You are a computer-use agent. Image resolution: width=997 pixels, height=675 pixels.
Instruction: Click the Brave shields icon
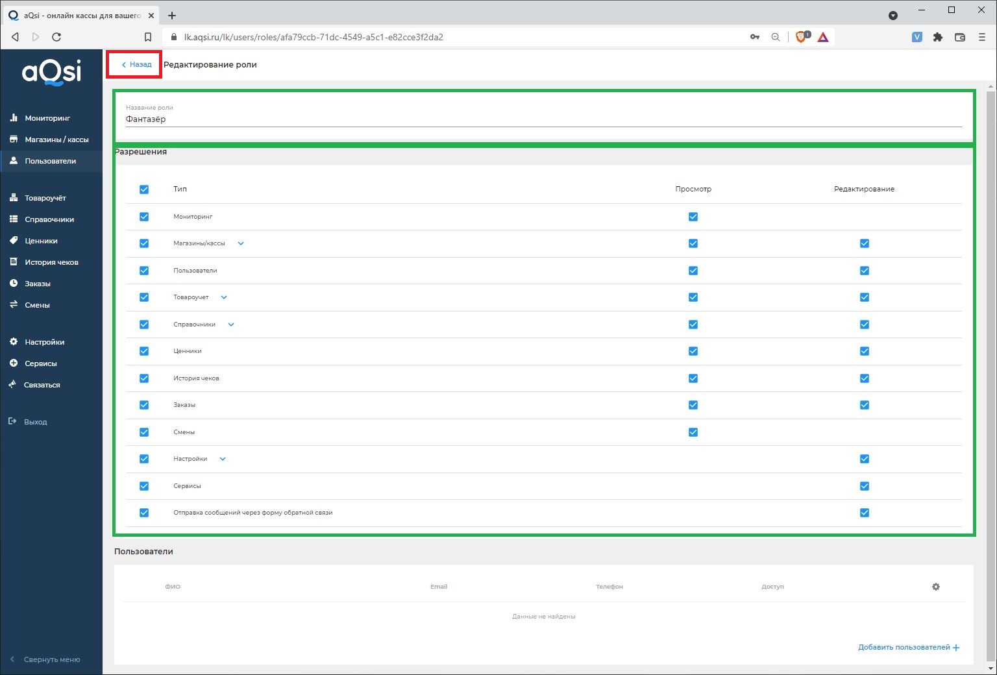pos(802,37)
